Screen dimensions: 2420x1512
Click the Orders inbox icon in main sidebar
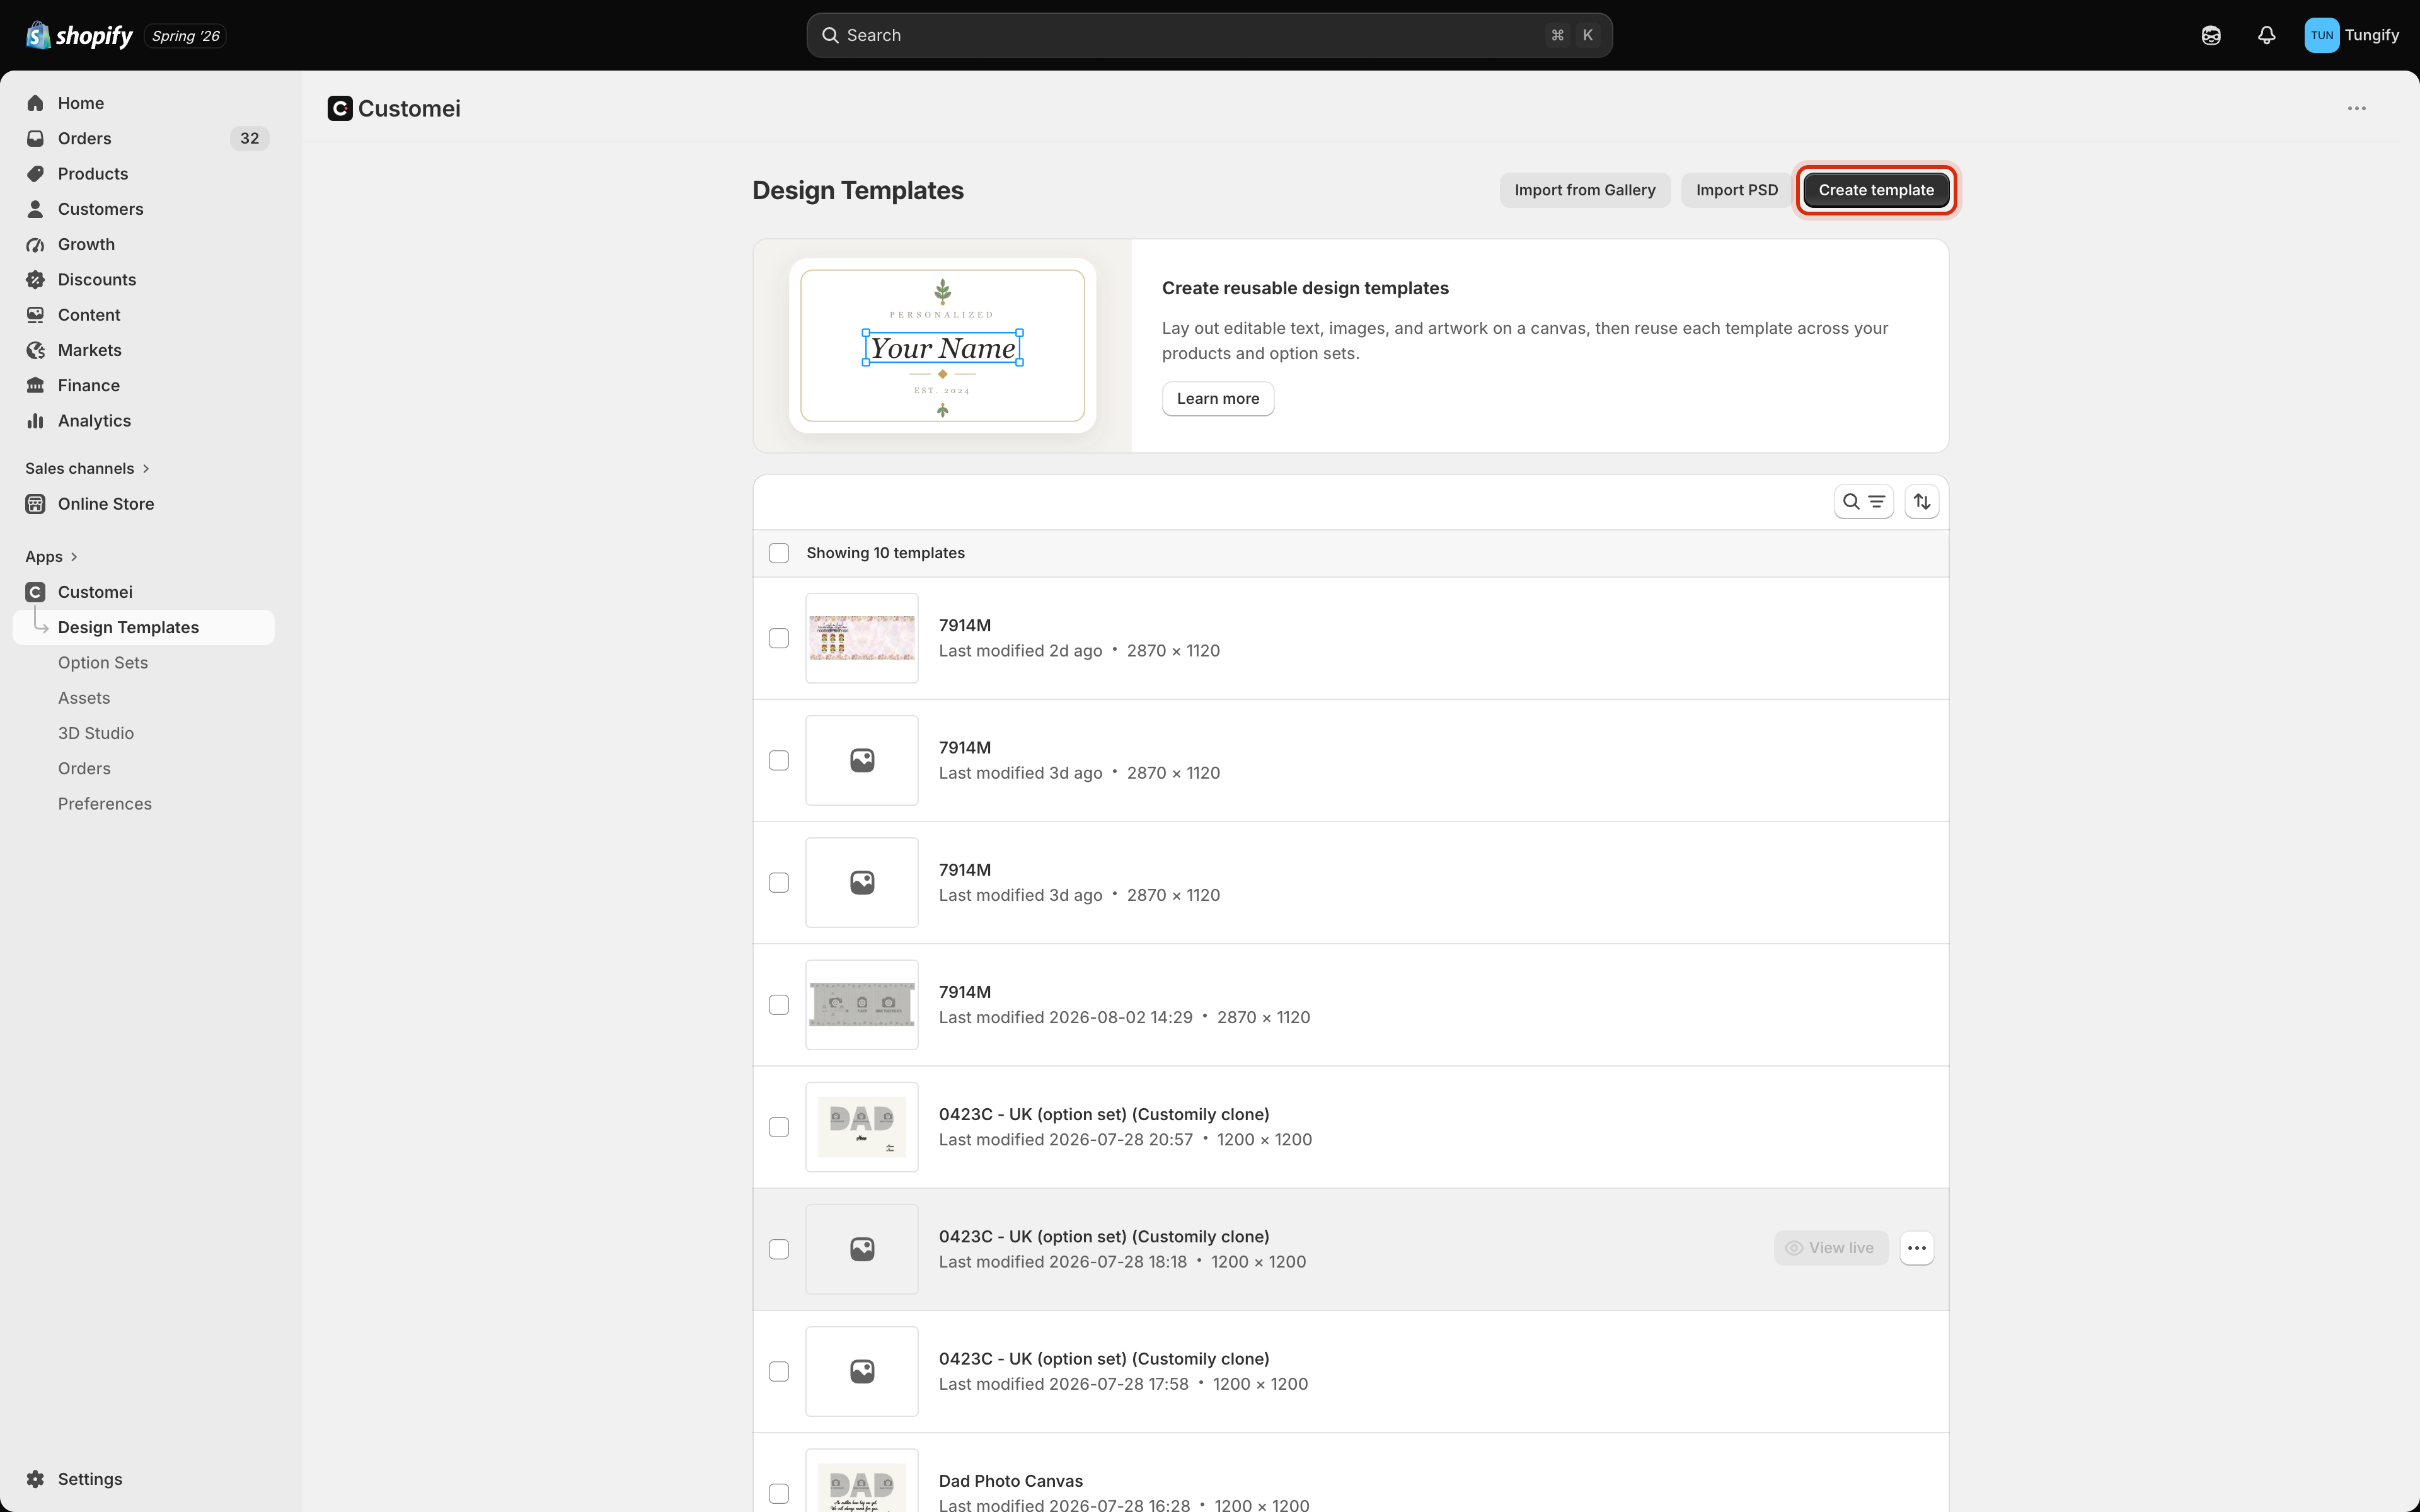click(x=36, y=138)
